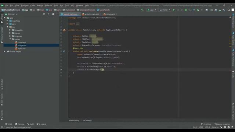Start debugging with the green bug icon

pos(186,10)
